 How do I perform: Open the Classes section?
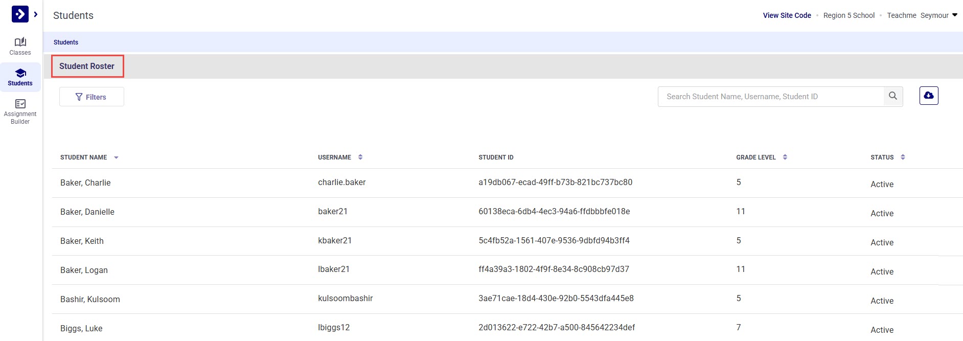pos(20,46)
